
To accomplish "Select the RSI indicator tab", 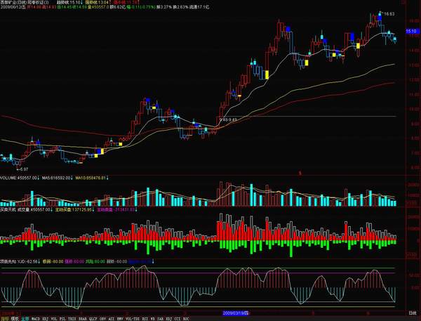I will pyautogui.click(x=145, y=319).
